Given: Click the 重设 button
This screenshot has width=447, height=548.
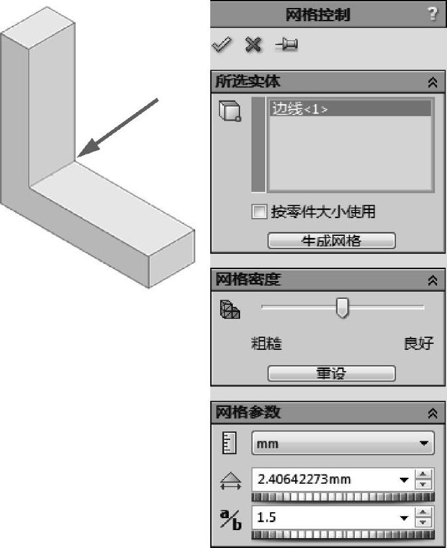Looking at the screenshot, I should click(332, 374).
